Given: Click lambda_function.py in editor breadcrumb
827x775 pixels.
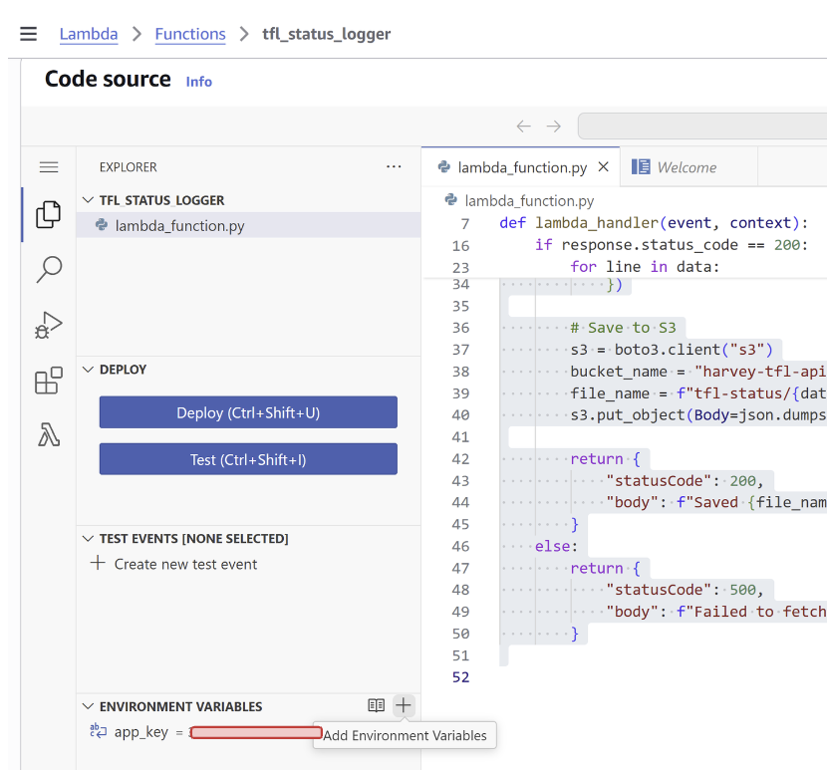Looking at the screenshot, I should 529,201.
